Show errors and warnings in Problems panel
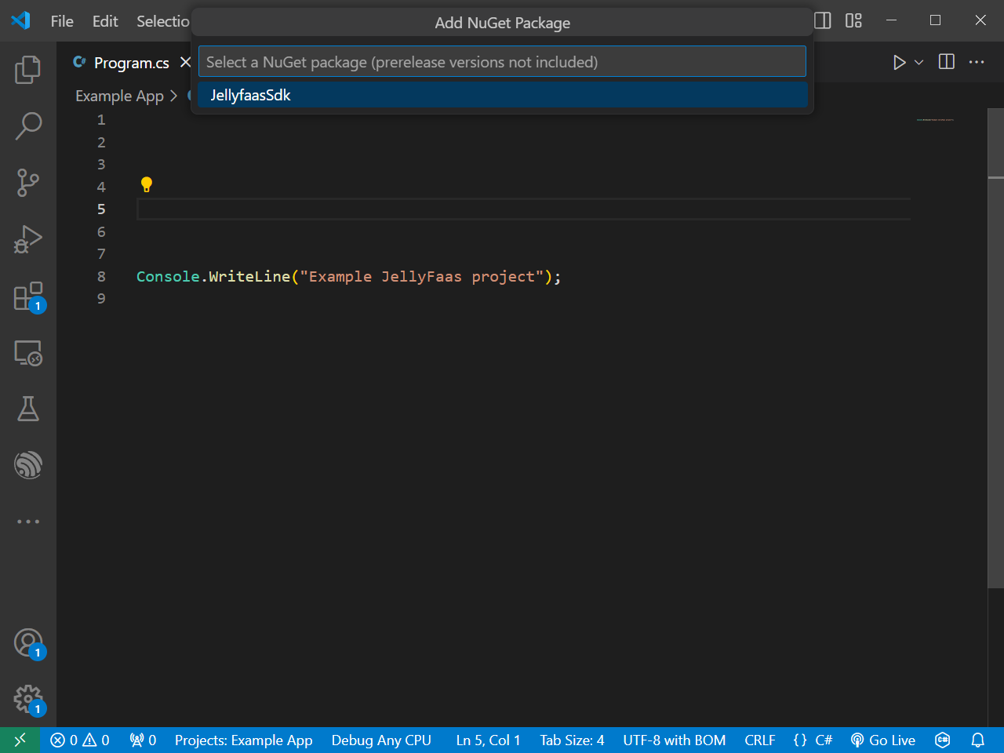Screen dimensions: 1004x753 [80, 740]
